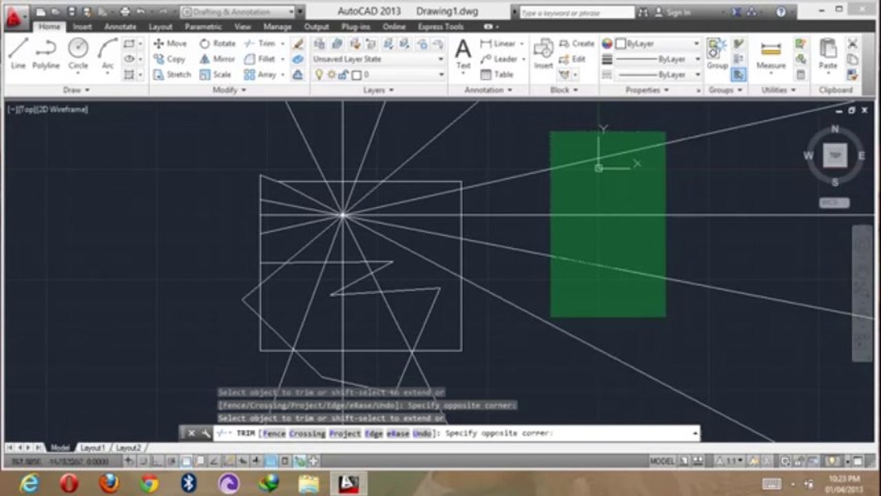Expand the Layers panel
Image resolution: width=881 pixels, height=496 pixels.
coord(378,90)
